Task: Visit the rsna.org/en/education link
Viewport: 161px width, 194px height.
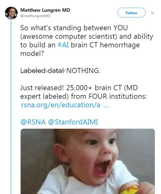Action: [x=61, y=105]
